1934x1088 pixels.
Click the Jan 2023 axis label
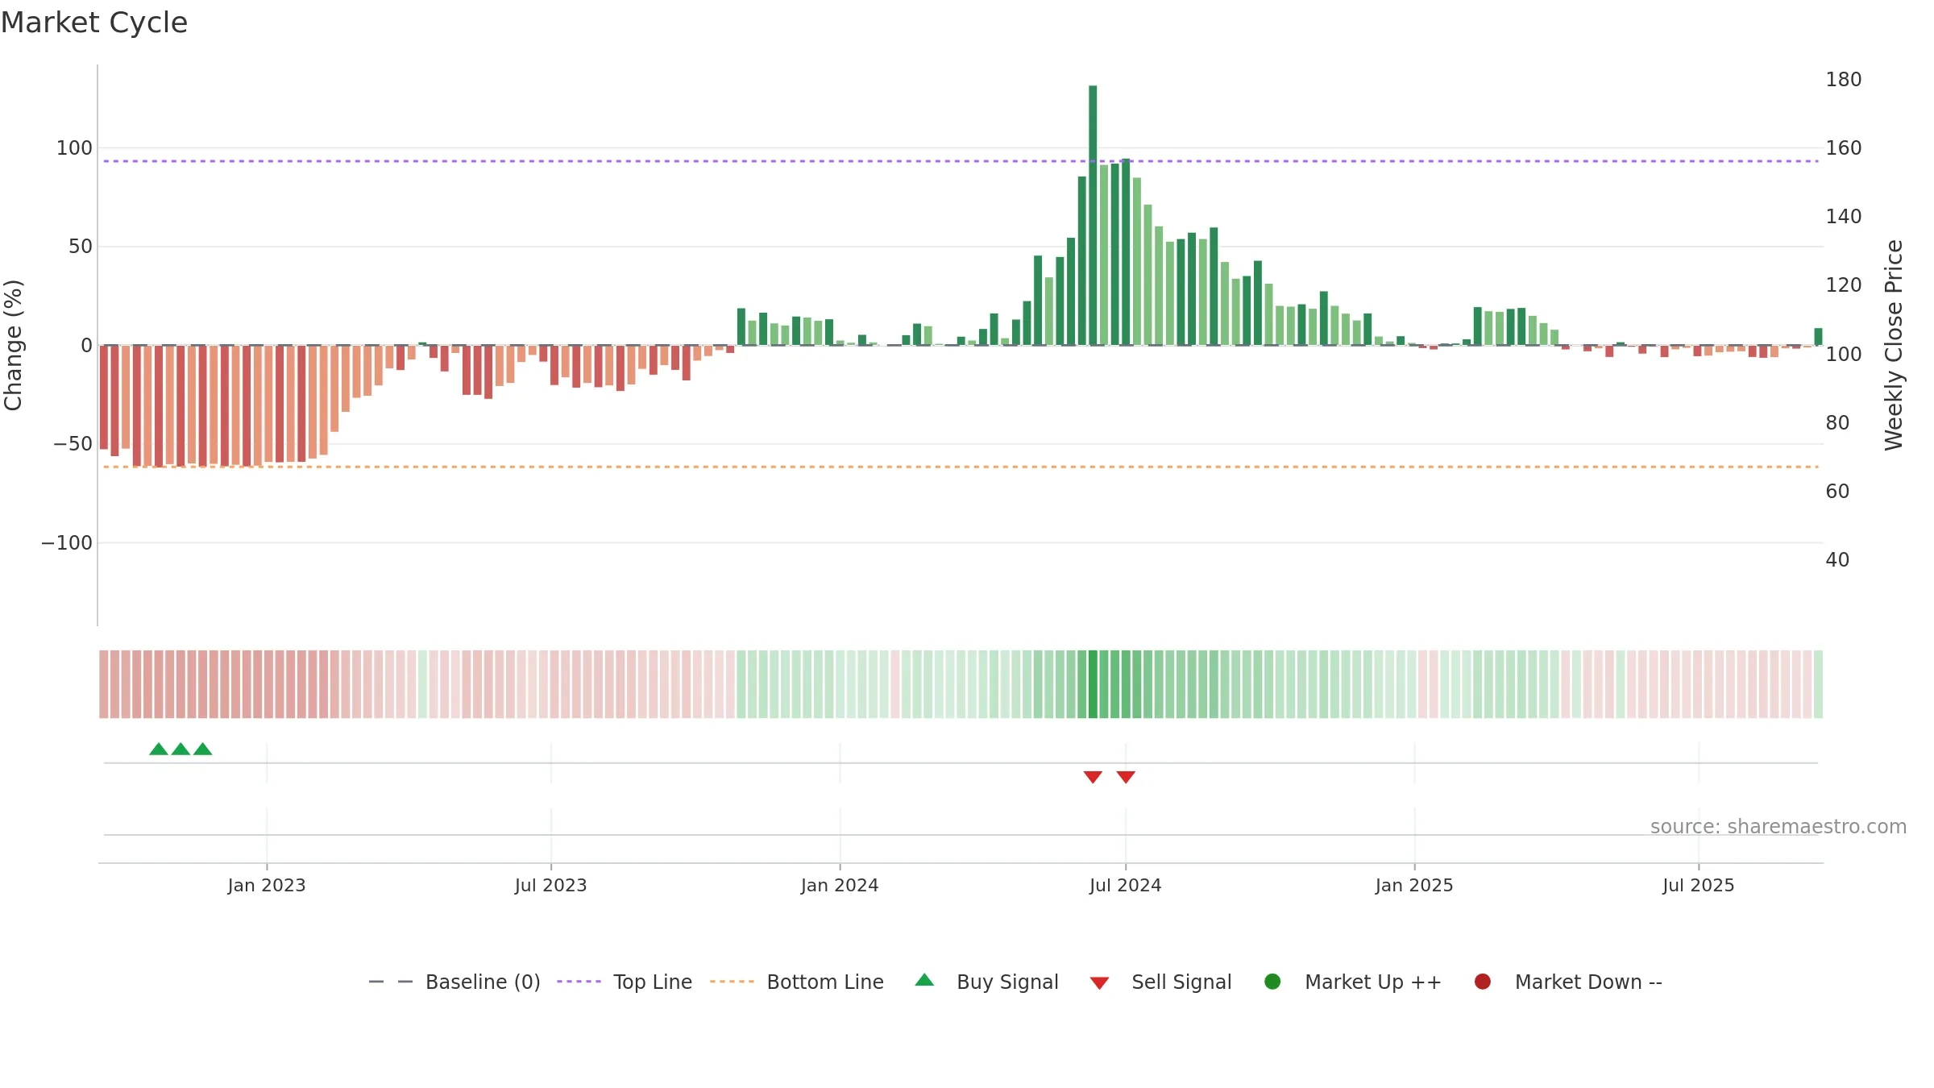267,886
